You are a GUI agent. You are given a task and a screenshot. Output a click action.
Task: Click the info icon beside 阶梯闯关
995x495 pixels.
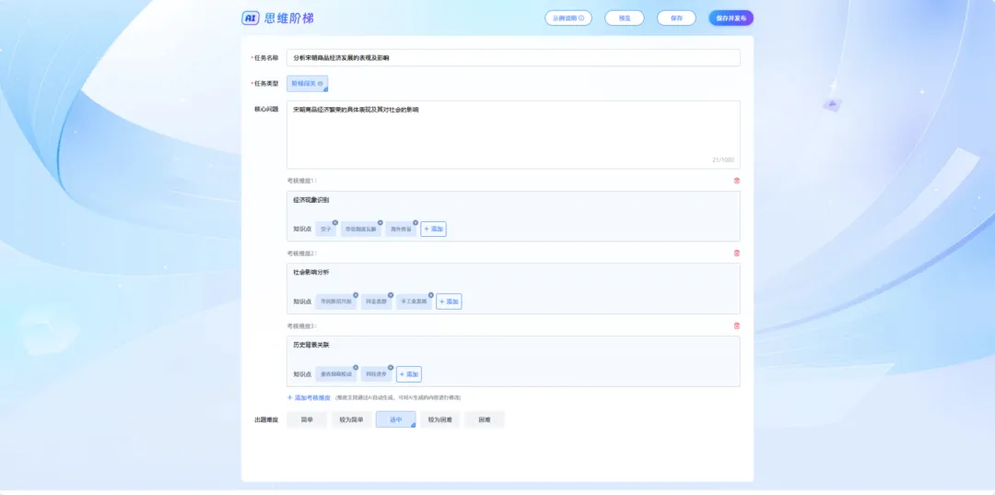click(x=321, y=83)
